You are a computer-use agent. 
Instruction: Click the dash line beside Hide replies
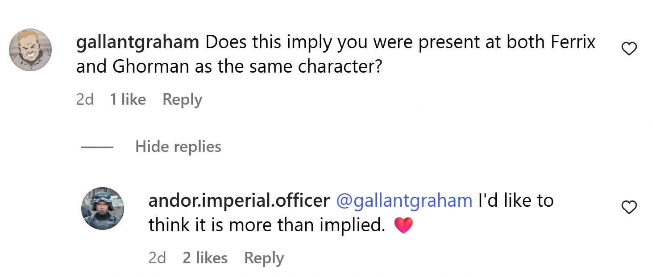pyautogui.click(x=97, y=147)
